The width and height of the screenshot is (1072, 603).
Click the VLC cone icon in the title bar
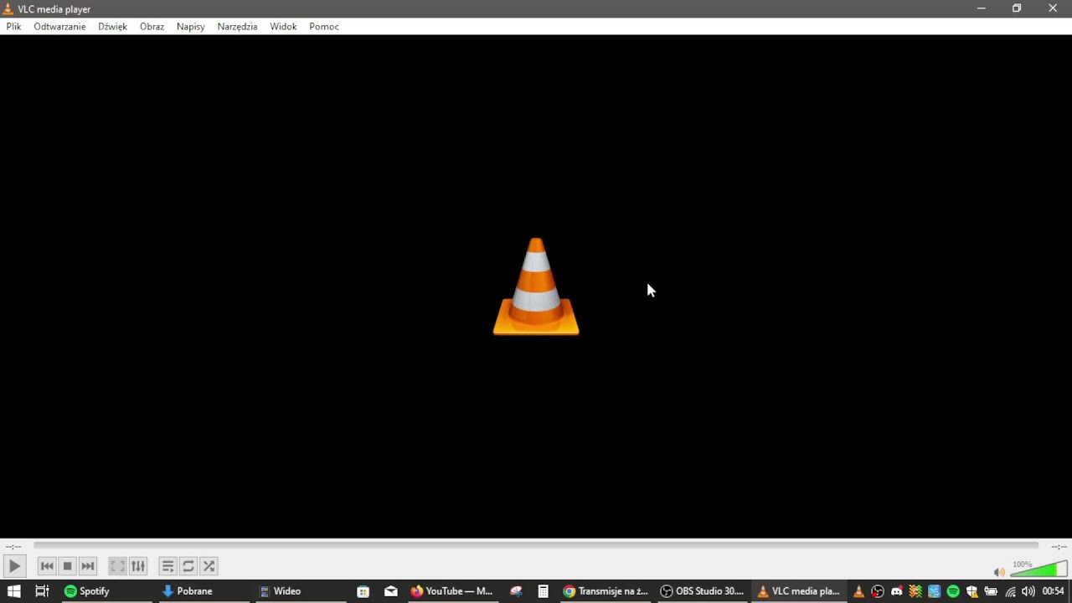[x=8, y=9]
